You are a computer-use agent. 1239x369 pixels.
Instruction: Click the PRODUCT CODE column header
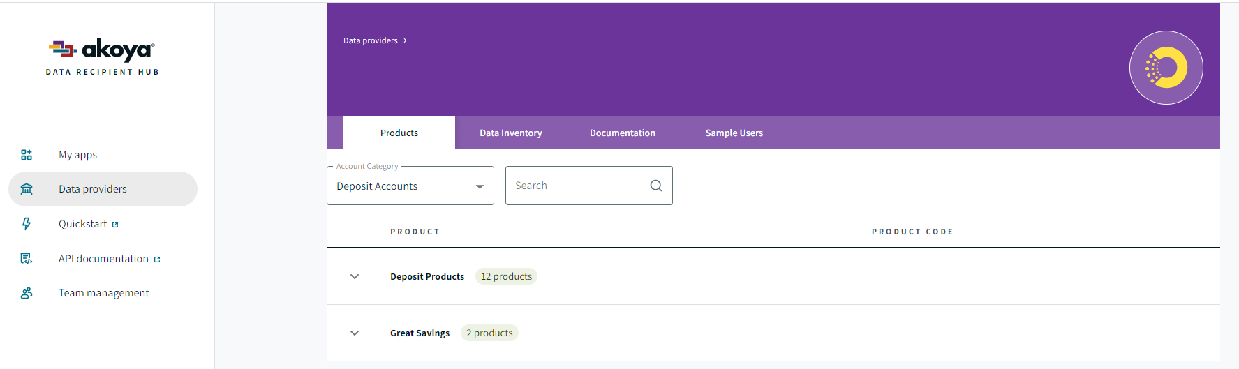912,232
